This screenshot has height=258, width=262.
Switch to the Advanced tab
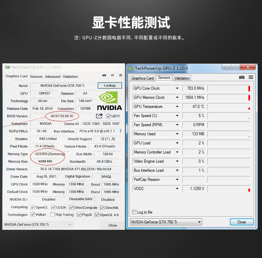click(53, 77)
